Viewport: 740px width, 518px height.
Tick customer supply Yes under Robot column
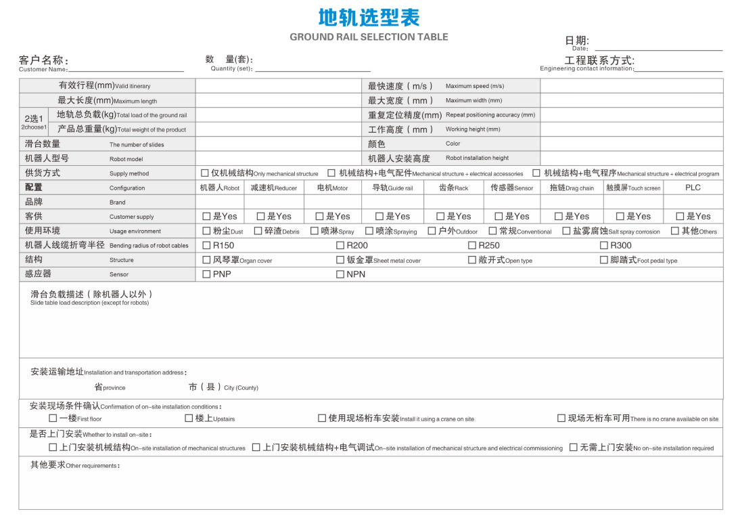(207, 217)
